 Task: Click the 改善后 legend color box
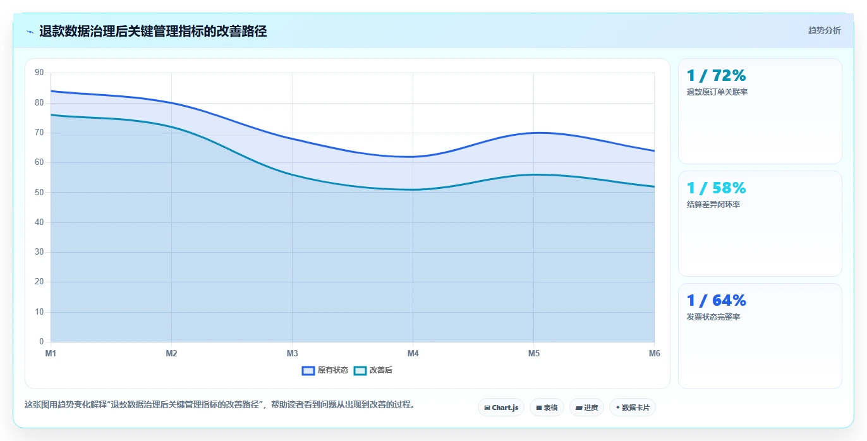(x=360, y=370)
